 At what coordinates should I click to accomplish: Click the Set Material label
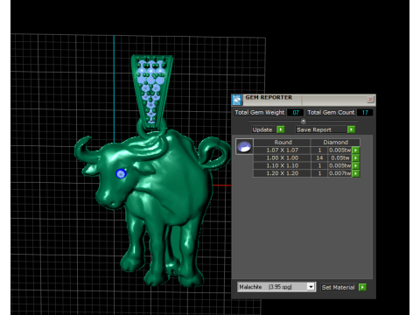tap(338, 287)
